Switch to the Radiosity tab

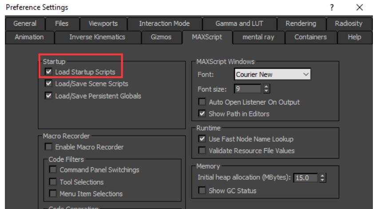[x=348, y=23]
